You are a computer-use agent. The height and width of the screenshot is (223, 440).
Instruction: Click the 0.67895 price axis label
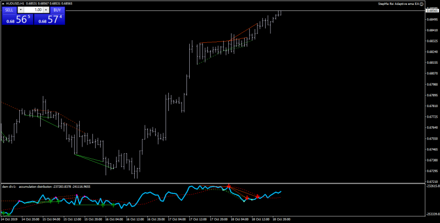point(432,95)
